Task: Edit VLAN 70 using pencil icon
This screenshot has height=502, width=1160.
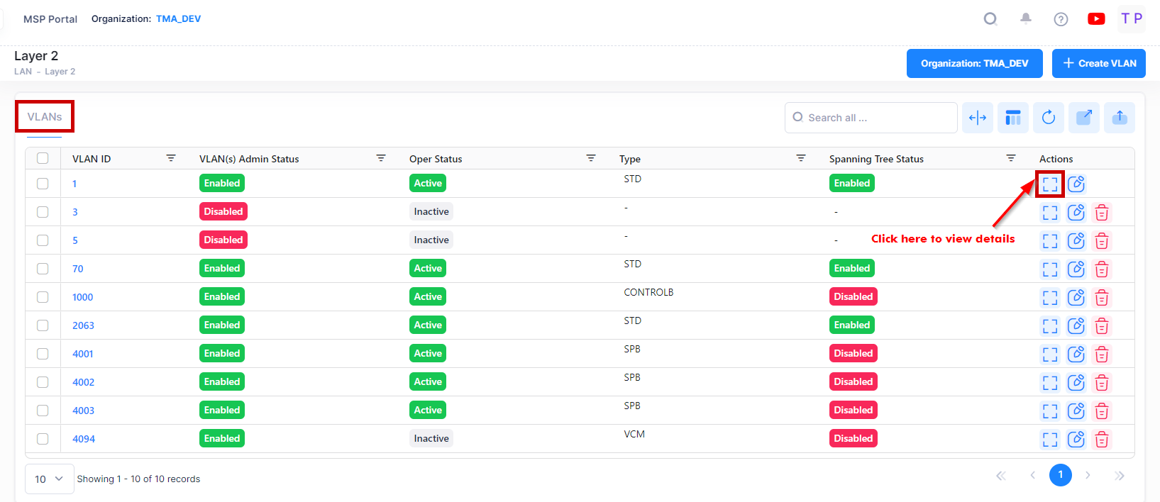Action: point(1076,269)
